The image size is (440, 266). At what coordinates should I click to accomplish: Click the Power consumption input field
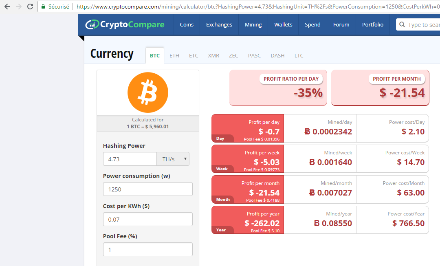[148, 189]
